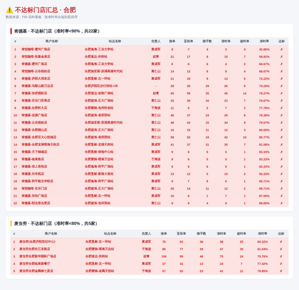Viewport: 299px width, 290px height.
Task: Select the 肯德基-合肥科大店 merchant cell
Action: point(34,108)
